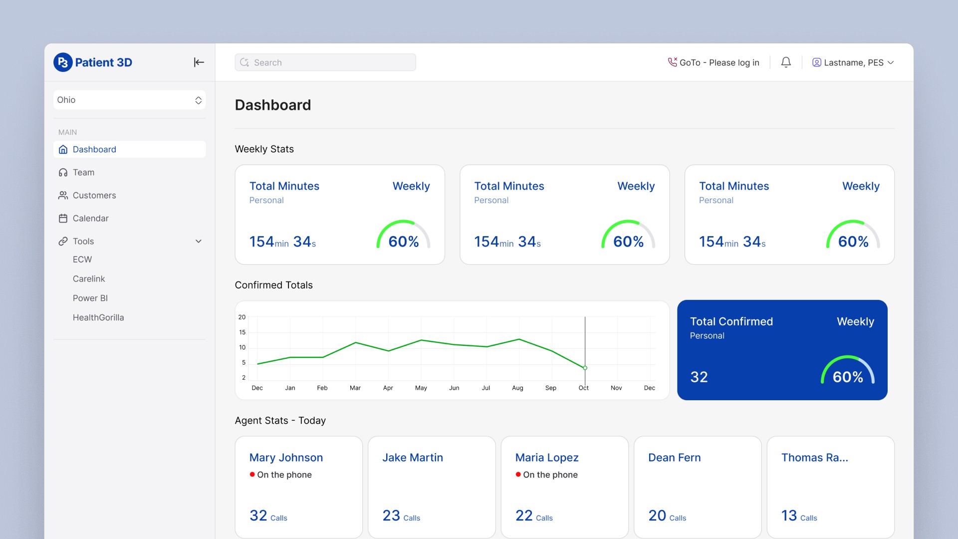Click the Patient 3D logo
The image size is (958, 539).
[x=93, y=62]
